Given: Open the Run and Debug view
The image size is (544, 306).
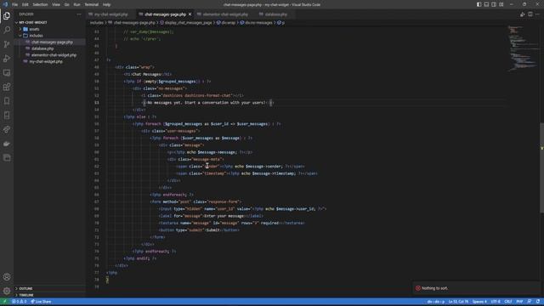Looking at the screenshot, I should click(7, 59).
